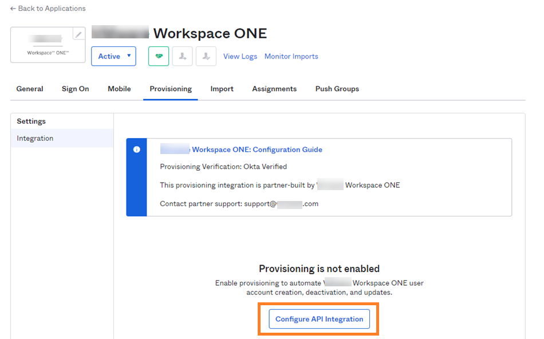Go back to Applications
Viewport: 544px width, 339px height.
48,9
